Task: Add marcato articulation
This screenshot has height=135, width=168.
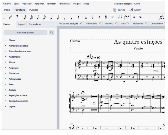Action: [134, 17]
